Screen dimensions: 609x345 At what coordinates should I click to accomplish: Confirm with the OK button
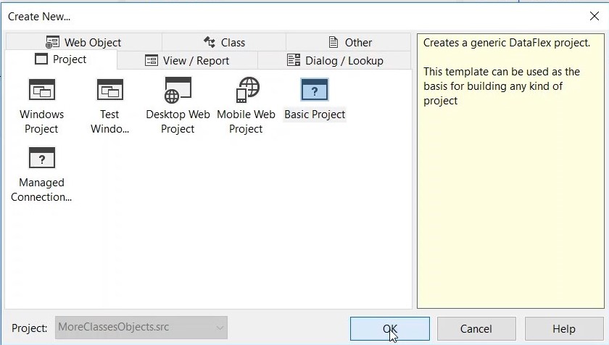pyautogui.click(x=389, y=328)
